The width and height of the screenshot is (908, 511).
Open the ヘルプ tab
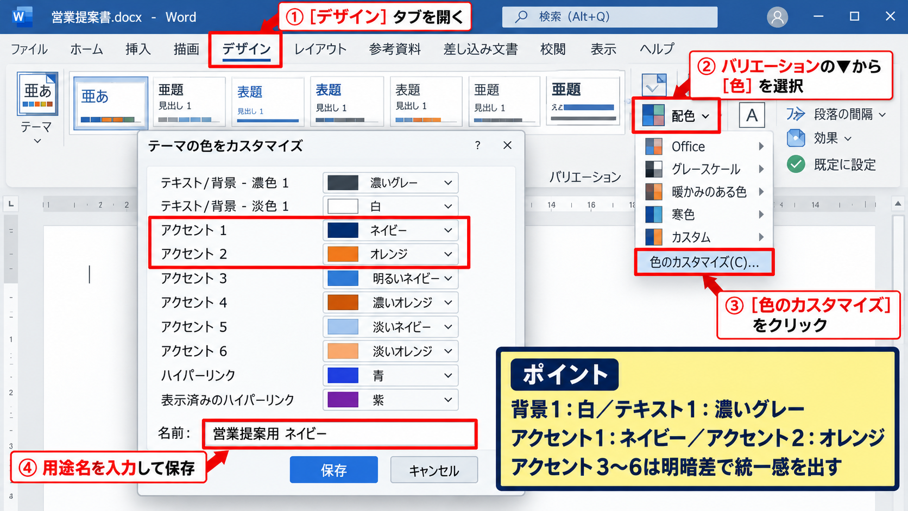pos(657,49)
